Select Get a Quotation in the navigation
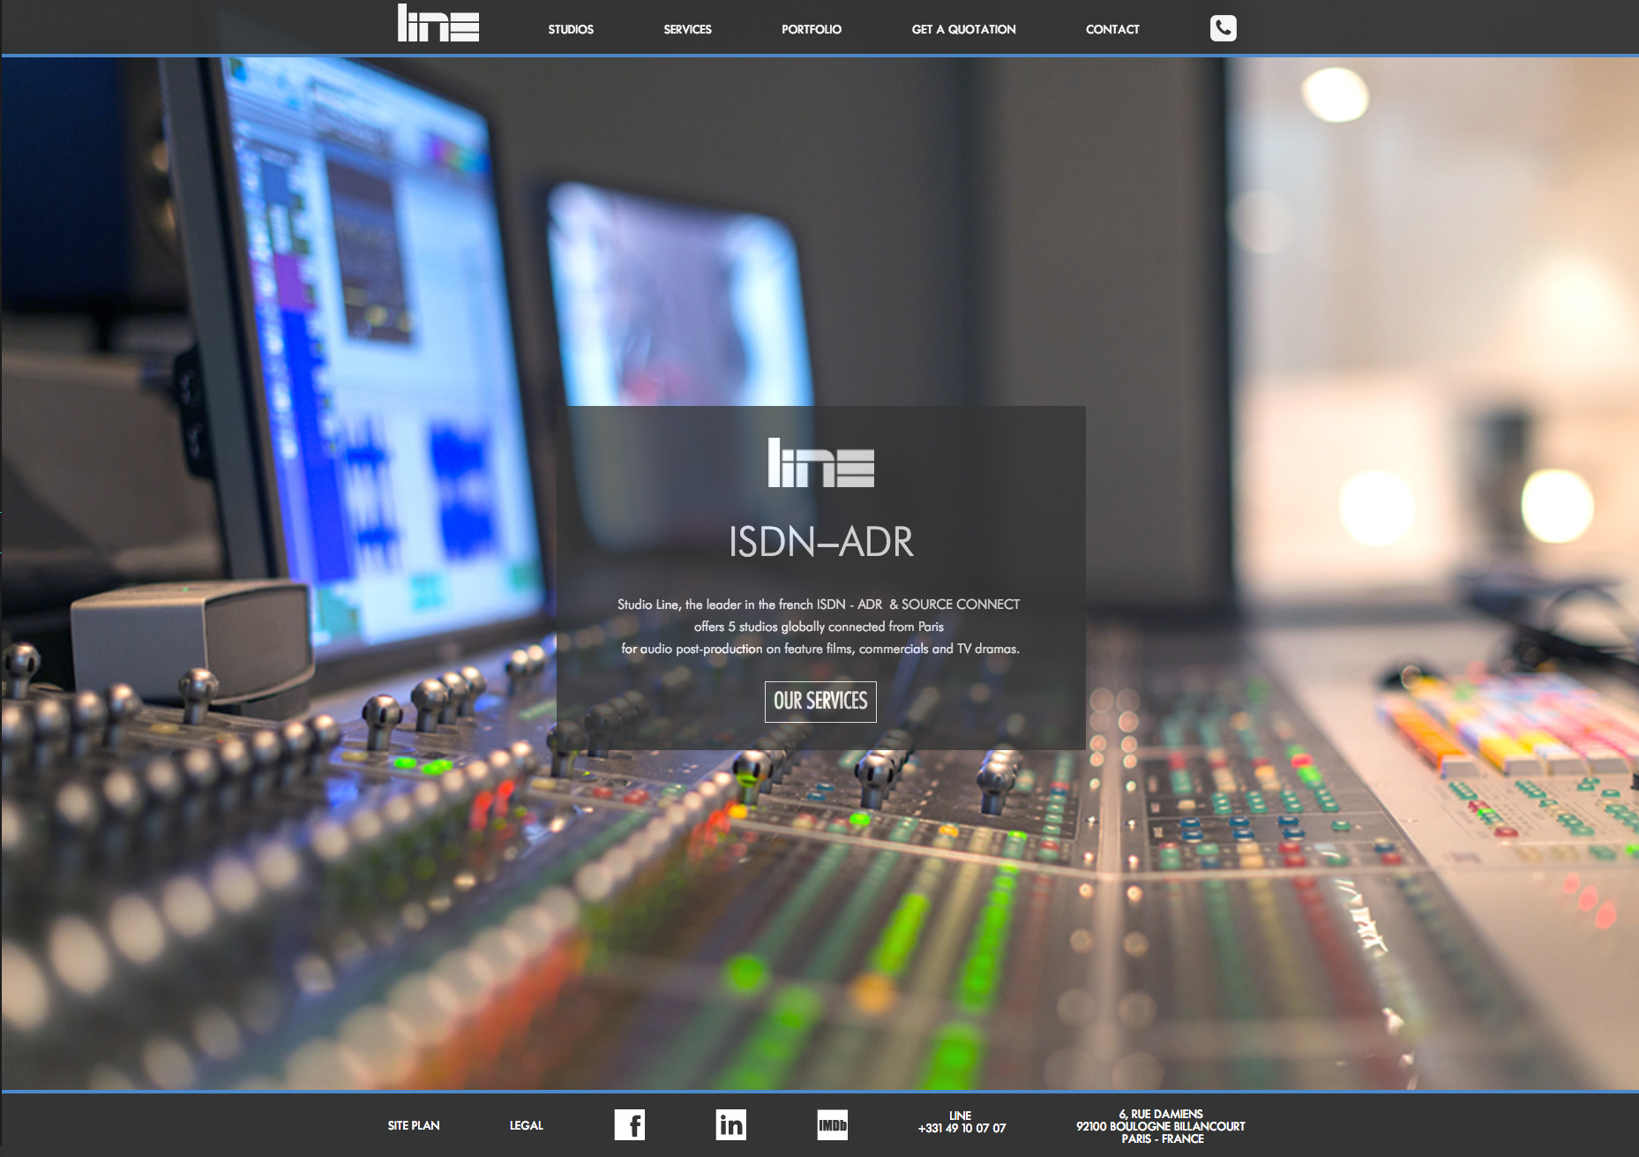 coord(963,29)
